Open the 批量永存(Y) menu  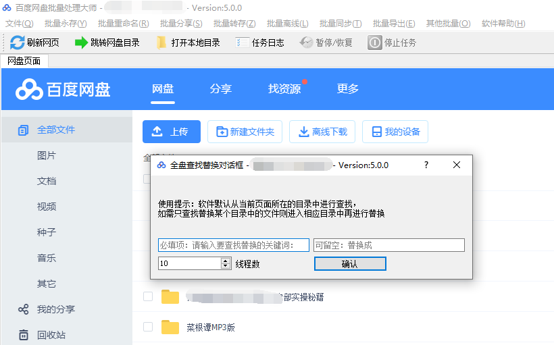click(x=66, y=24)
